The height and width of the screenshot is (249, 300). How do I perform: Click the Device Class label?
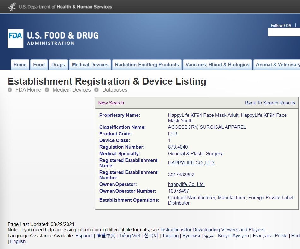(x=115, y=140)
